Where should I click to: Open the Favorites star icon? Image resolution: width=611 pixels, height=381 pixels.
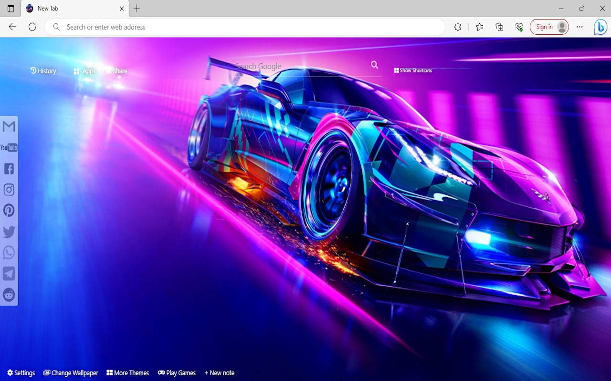pos(479,27)
